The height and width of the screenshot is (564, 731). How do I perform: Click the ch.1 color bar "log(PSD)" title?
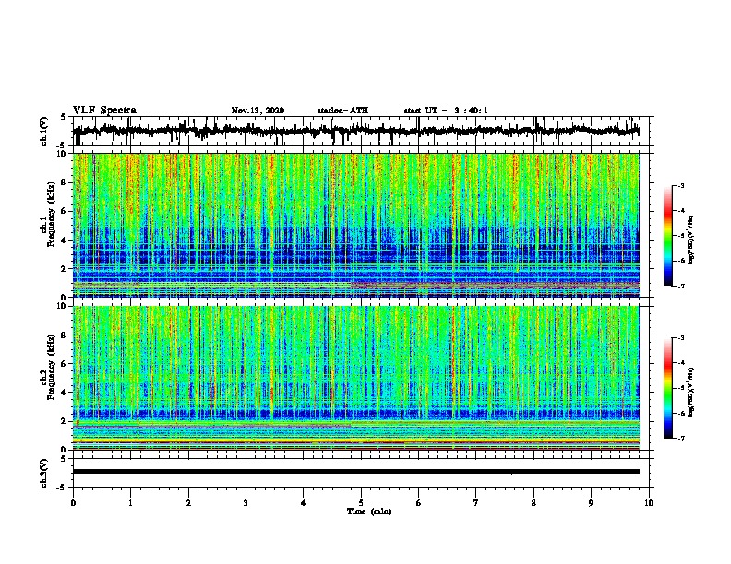pos(691,241)
